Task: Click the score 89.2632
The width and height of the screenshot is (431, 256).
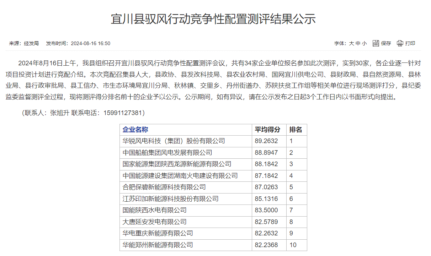Action: pyautogui.click(x=266, y=141)
